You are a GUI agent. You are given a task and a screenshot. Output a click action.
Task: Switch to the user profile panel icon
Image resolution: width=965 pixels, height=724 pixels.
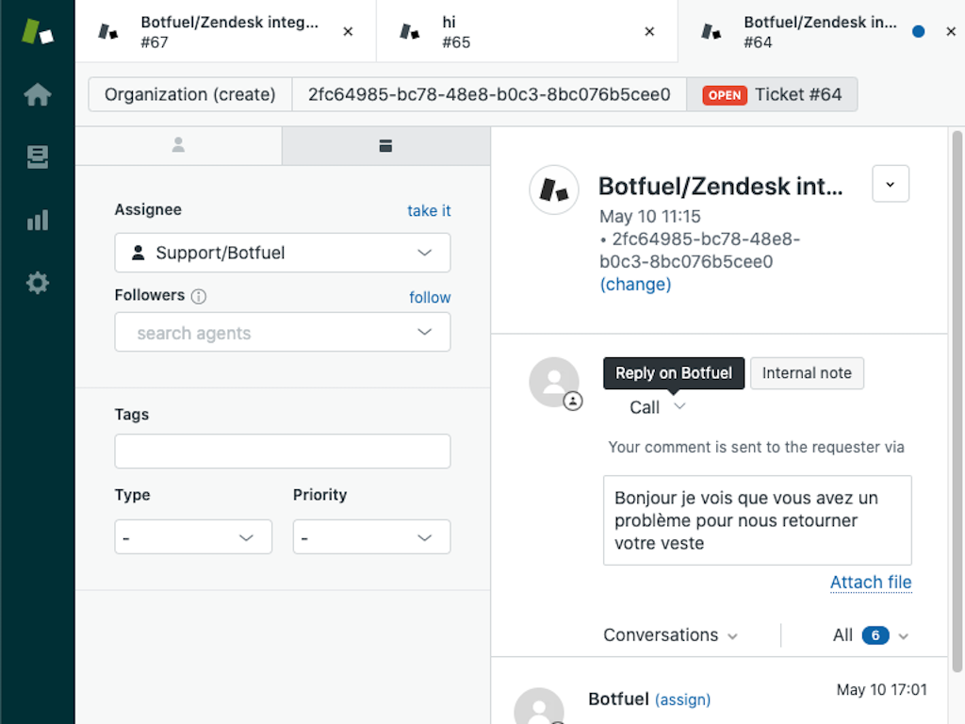point(178,145)
